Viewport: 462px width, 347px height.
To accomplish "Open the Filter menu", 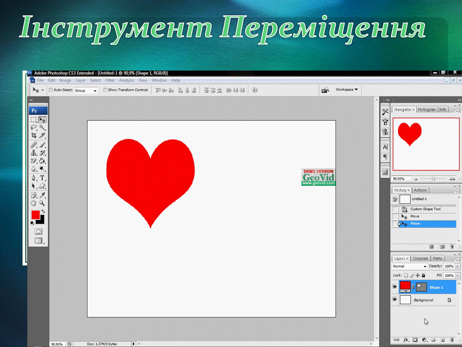I will coord(110,80).
